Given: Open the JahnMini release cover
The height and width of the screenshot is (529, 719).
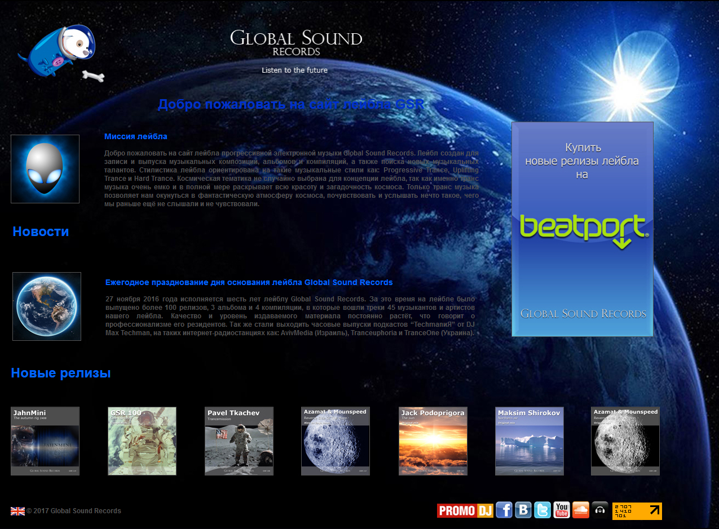Looking at the screenshot, I should 45,441.
